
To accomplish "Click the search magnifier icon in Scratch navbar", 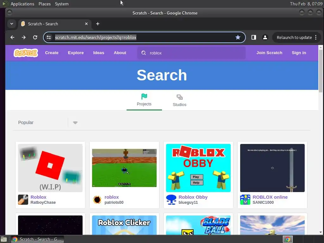I will point(144,53).
